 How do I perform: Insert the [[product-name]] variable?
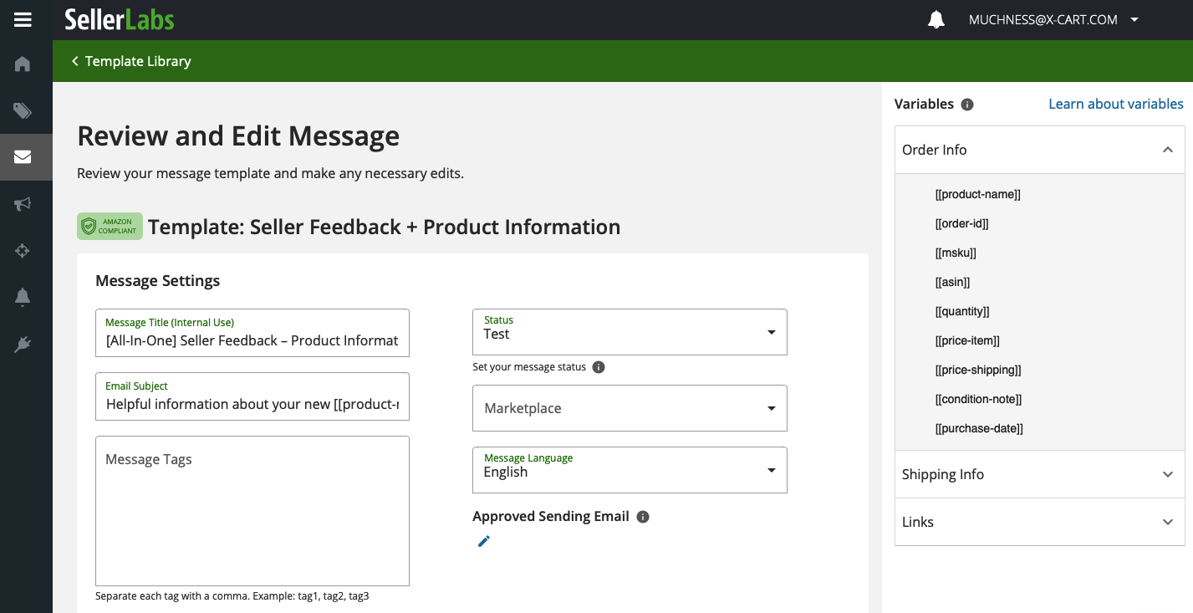coord(977,194)
